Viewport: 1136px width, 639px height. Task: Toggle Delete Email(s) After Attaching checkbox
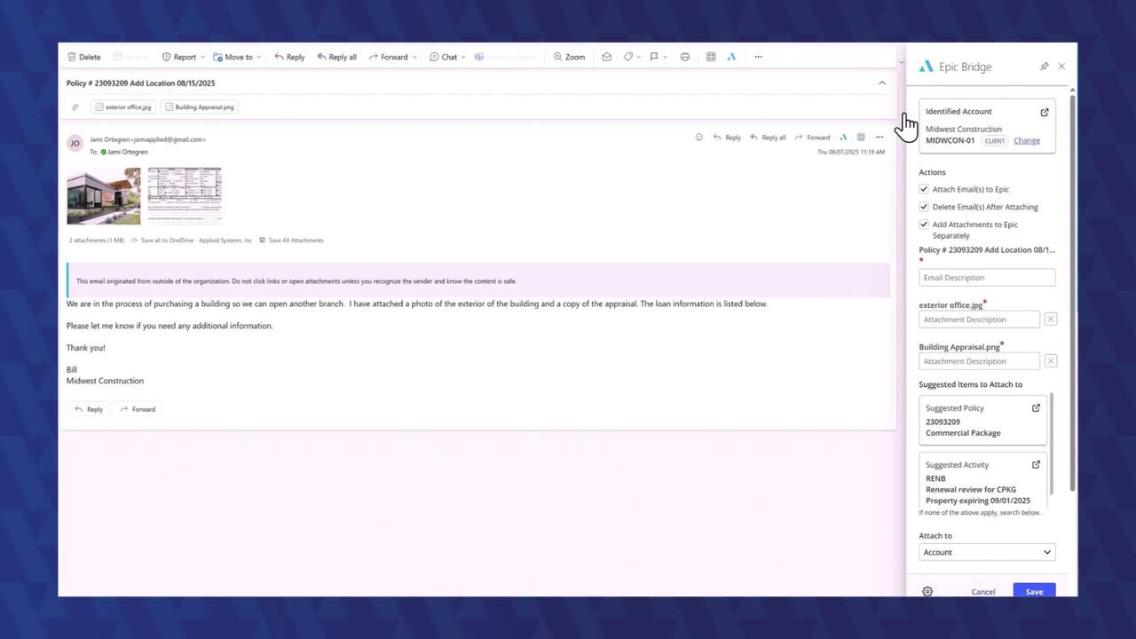[924, 207]
